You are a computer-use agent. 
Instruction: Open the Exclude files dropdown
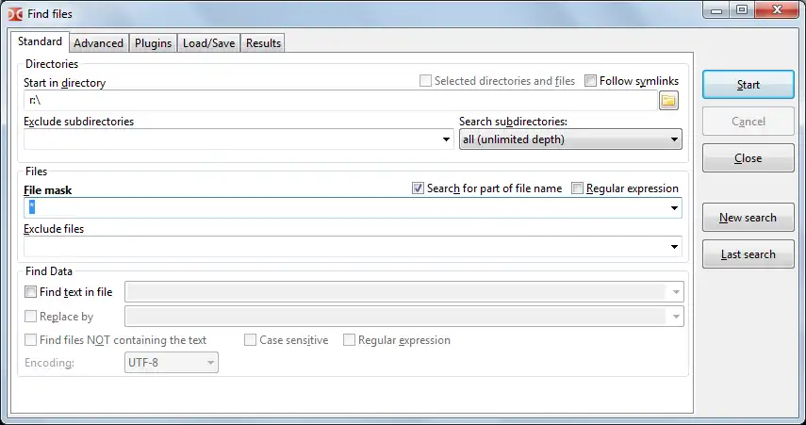click(x=674, y=247)
